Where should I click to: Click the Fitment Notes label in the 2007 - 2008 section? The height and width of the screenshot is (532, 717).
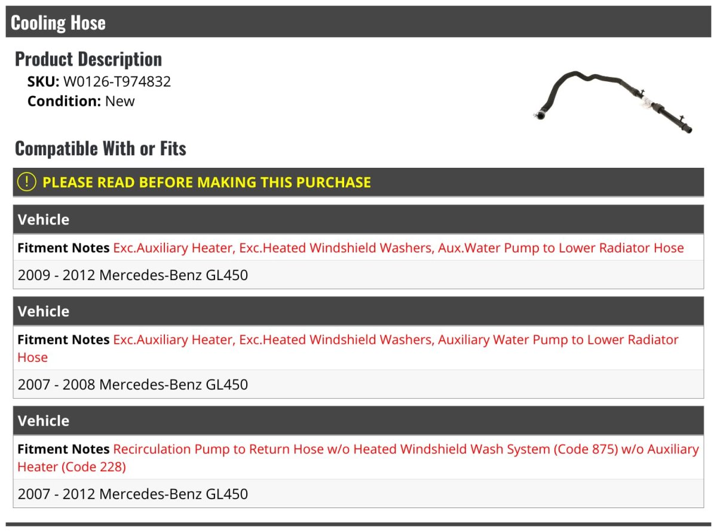[63, 340]
